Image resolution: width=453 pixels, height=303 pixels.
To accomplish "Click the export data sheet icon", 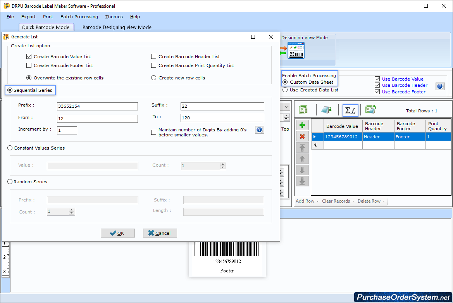I will (x=370, y=110).
